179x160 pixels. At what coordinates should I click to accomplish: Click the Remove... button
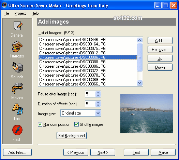pos(160,50)
